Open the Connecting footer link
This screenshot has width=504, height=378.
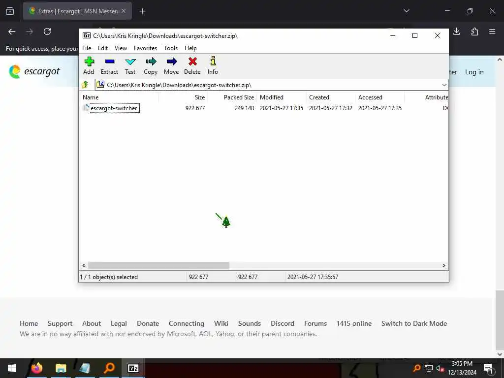click(x=187, y=323)
